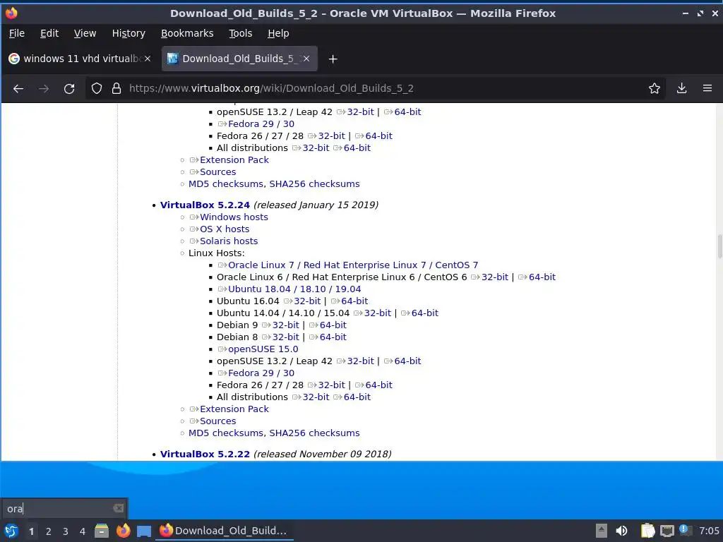Close the Download_Old_Builds tab

click(306, 59)
